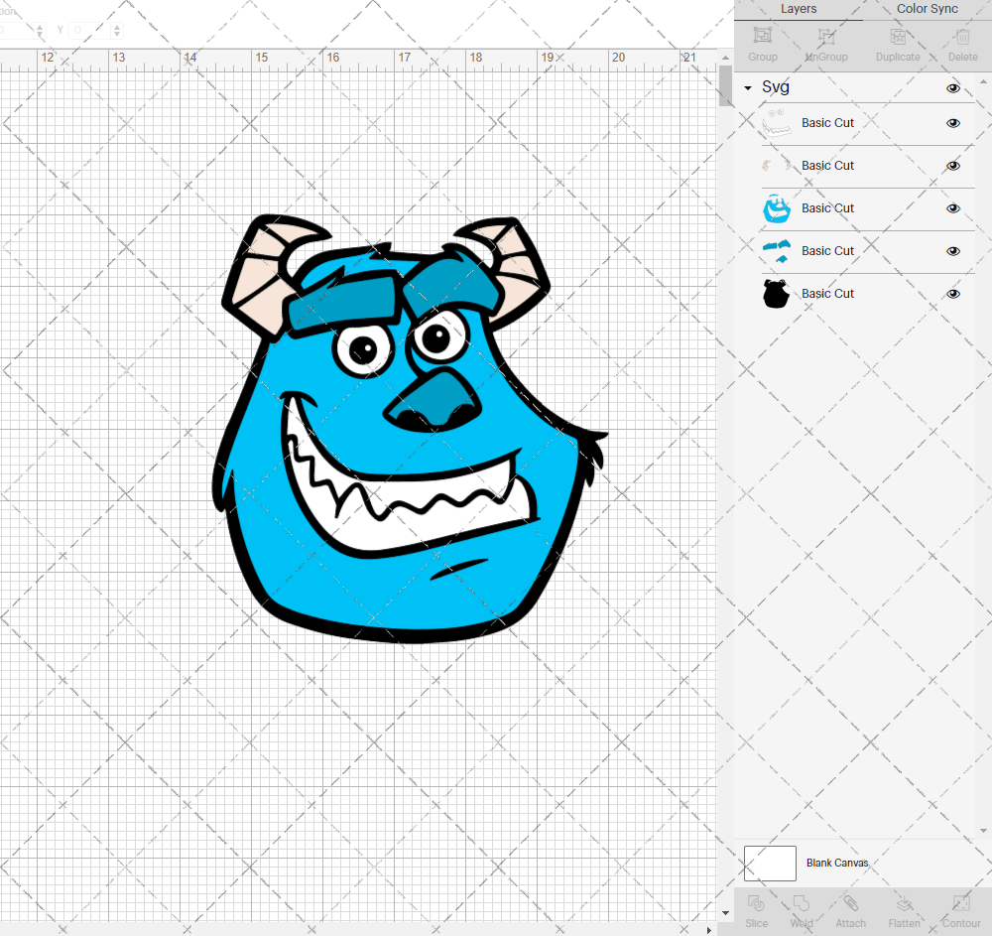Hide the light blue face layer
This screenshot has width=992, height=936.
tap(952, 208)
